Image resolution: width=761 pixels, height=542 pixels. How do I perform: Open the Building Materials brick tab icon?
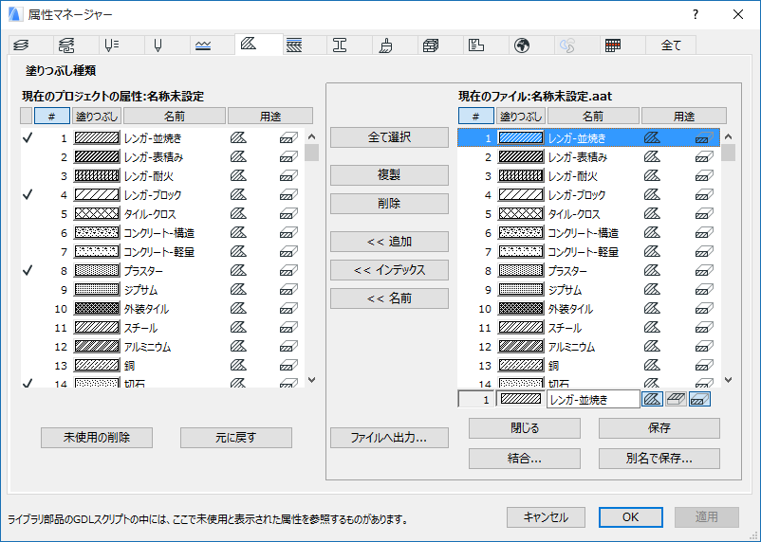click(431, 45)
